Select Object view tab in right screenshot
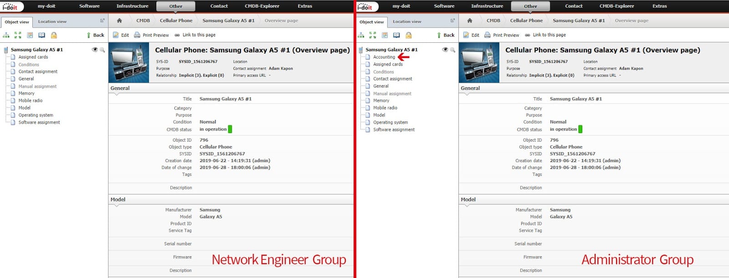 [372, 22]
